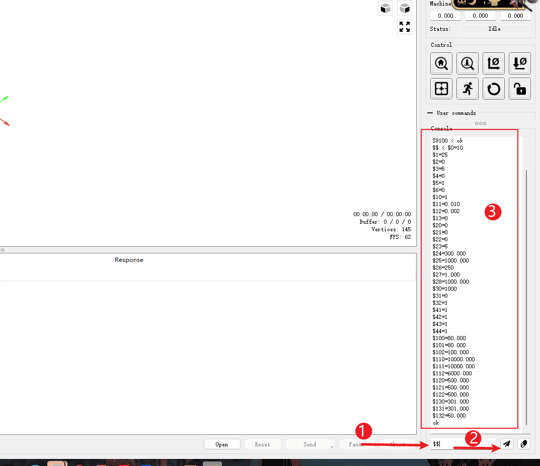Image resolution: width=540 pixels, height=466 pixels.
Task: Select the cube view icon with black right face
Action: pos(404,8)
